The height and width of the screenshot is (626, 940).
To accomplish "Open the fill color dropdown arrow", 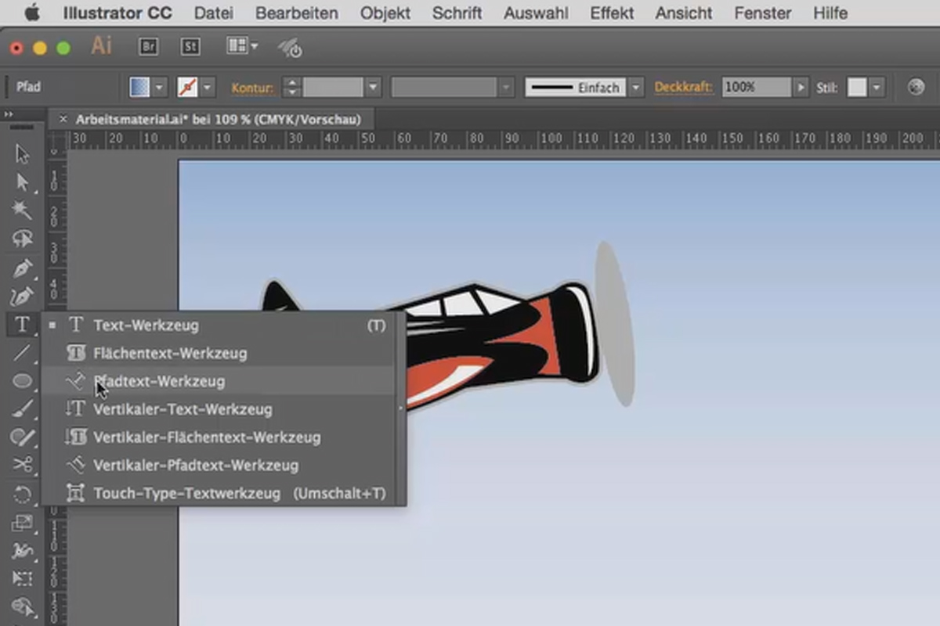I will (161, 88).
